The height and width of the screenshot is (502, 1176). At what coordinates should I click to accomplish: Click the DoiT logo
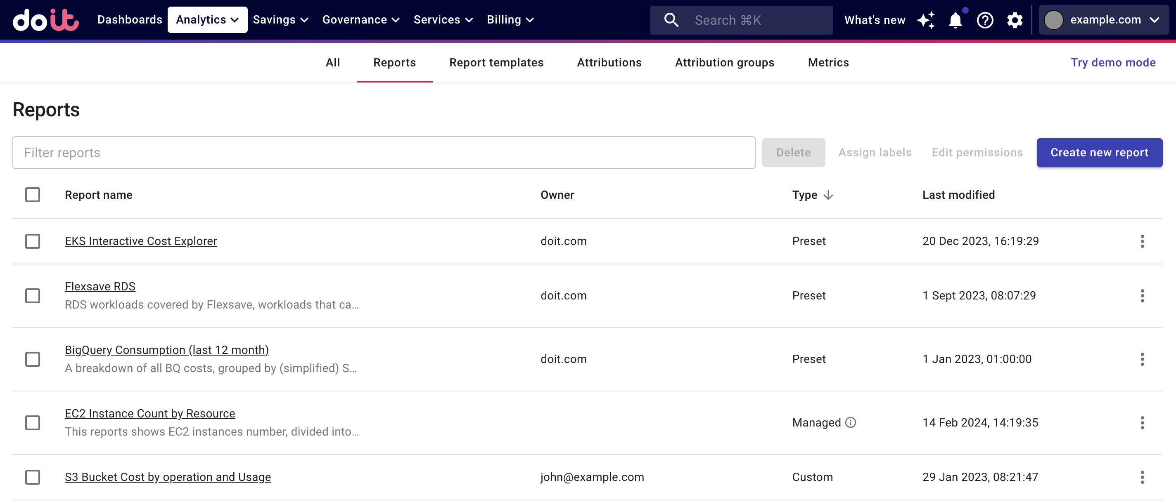[x=46, y=20]
